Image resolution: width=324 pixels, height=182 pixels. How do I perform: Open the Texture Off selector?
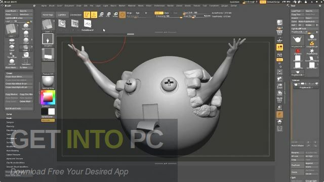coord(48,69)
